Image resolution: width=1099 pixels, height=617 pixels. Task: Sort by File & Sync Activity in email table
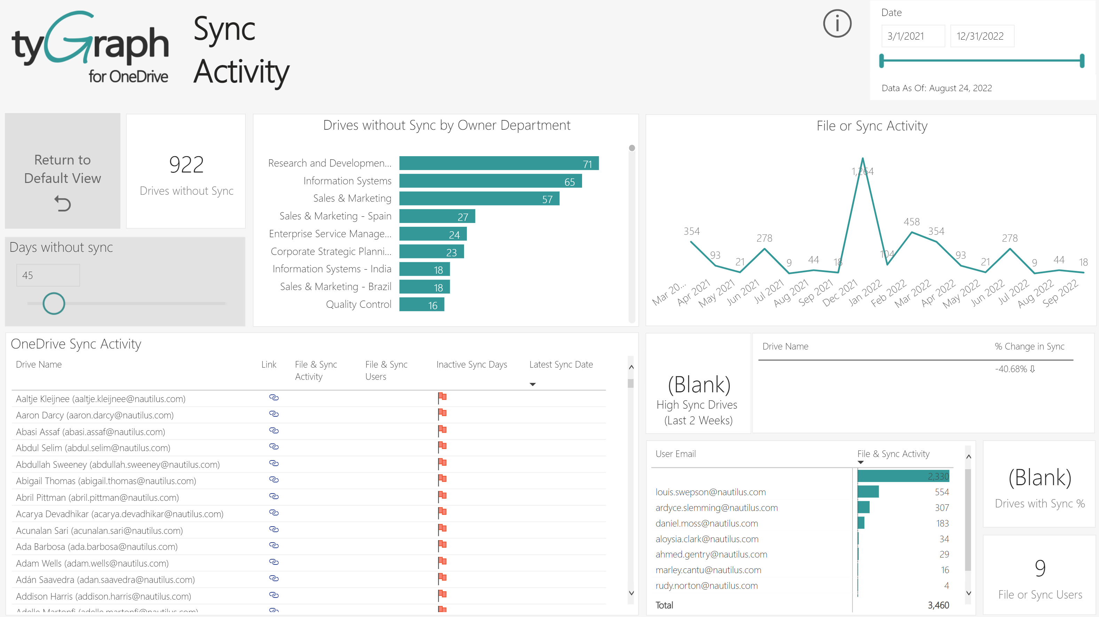[893, 454]
